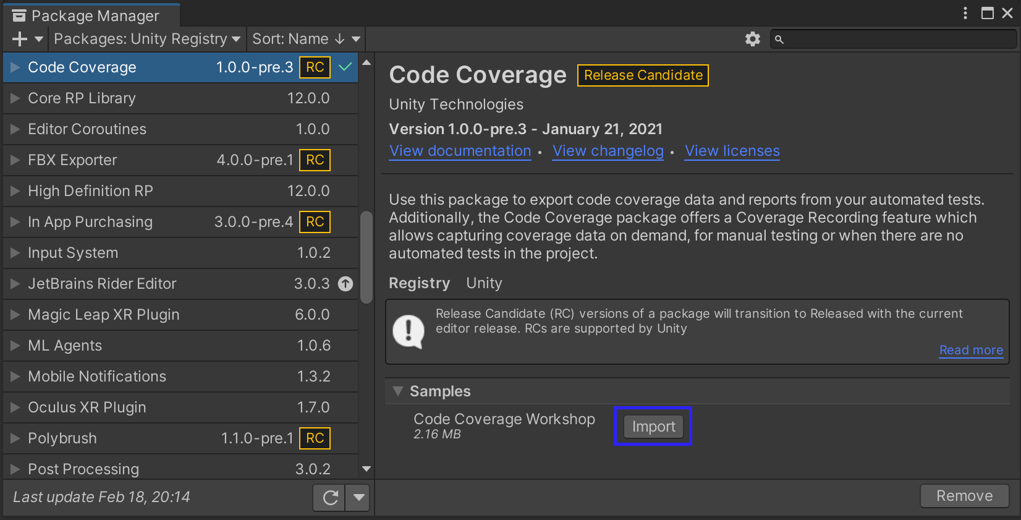The image size is (1021, 520).
Task: Expand the Input System package entry
Action: point(15,253)
